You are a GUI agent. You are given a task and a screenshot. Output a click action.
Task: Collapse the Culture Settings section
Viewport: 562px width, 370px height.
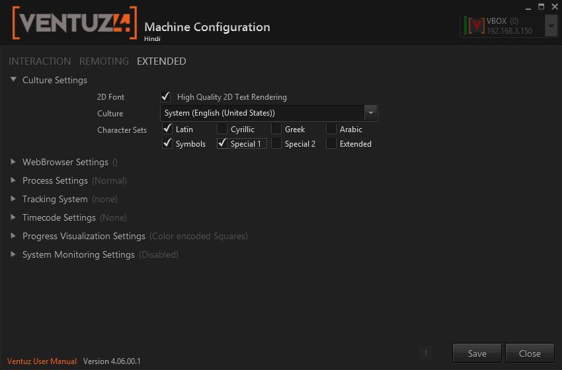click(x=14, y=80)
